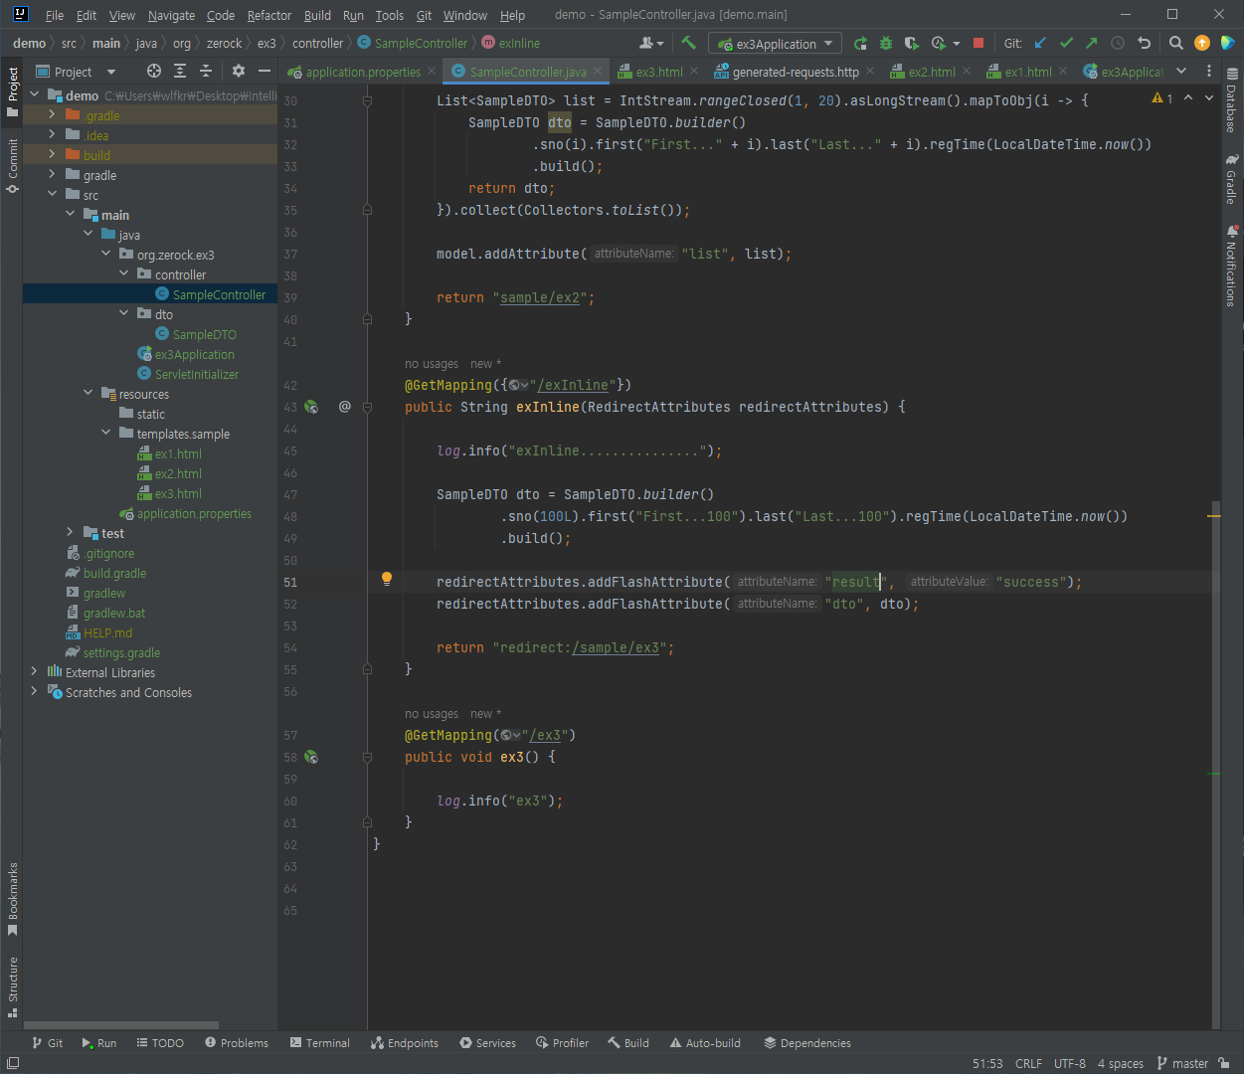This screenshot has height=1074, width=1244.
Task: Click the master branch widget in status bar
Action: coord(1181,1063)
